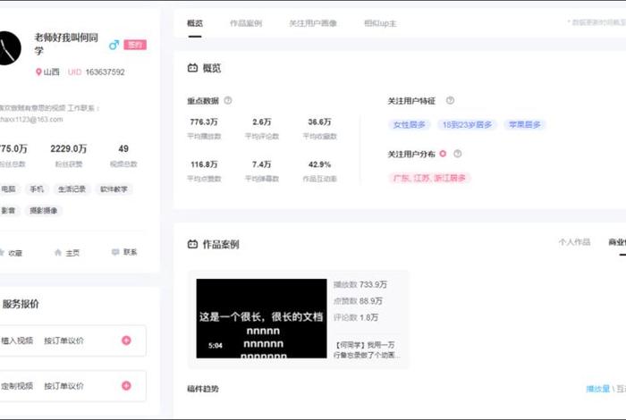Click the profile avatar image

9,48
